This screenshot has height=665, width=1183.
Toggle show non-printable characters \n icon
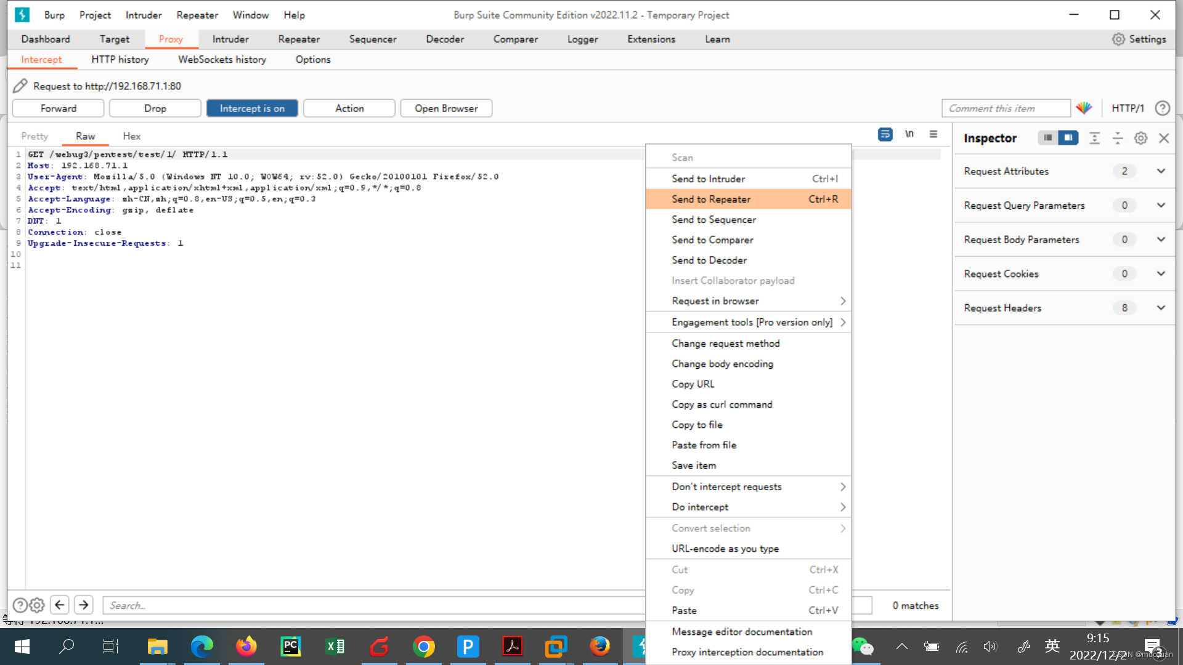click(909, 134)
